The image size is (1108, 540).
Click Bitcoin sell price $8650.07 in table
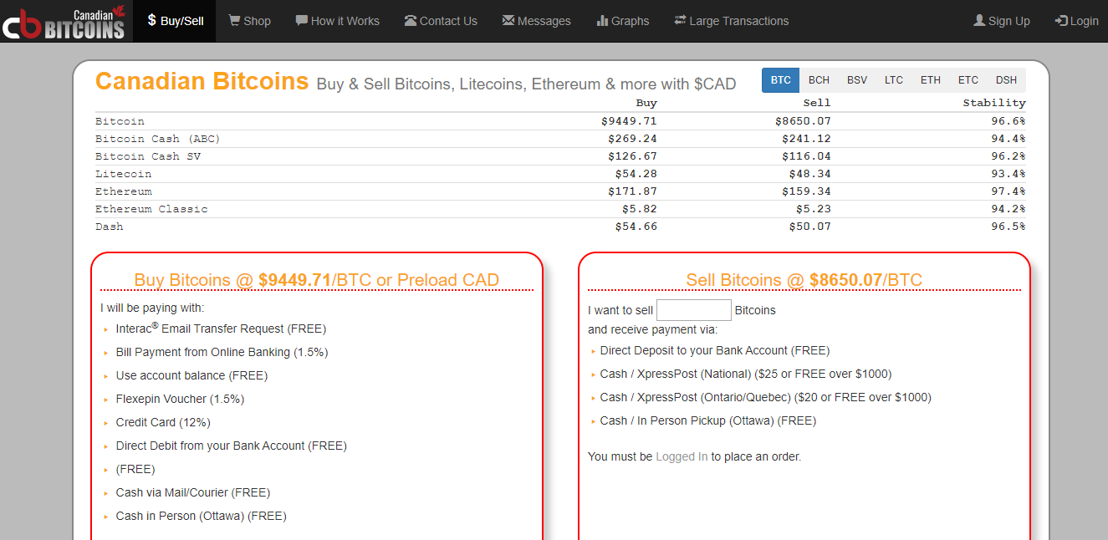(x=803, y=121)
